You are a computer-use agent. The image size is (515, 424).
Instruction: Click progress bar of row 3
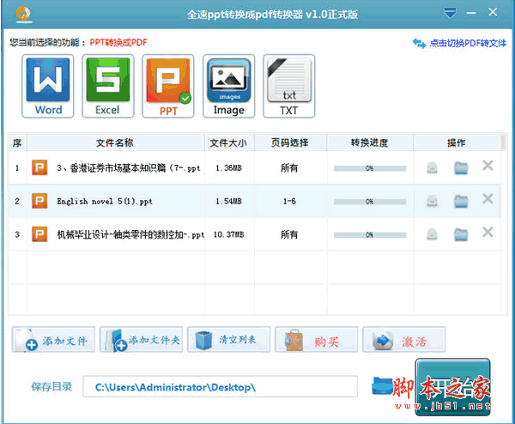tap(370, 235)
